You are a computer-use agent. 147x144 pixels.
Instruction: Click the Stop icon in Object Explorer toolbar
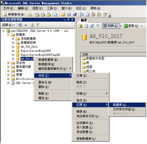[x=26, y=25]
